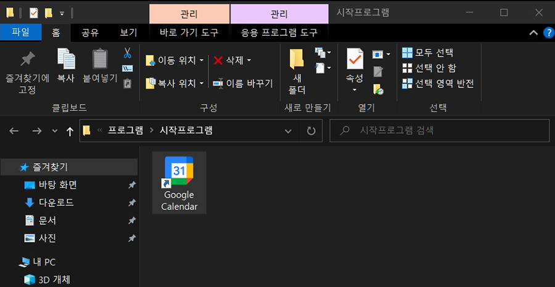Image resolution: width=555 pixels, height=287 pixels.
Task: Open Help with the question mark icon
Action: pyautogui.click(x=549, y=33)
